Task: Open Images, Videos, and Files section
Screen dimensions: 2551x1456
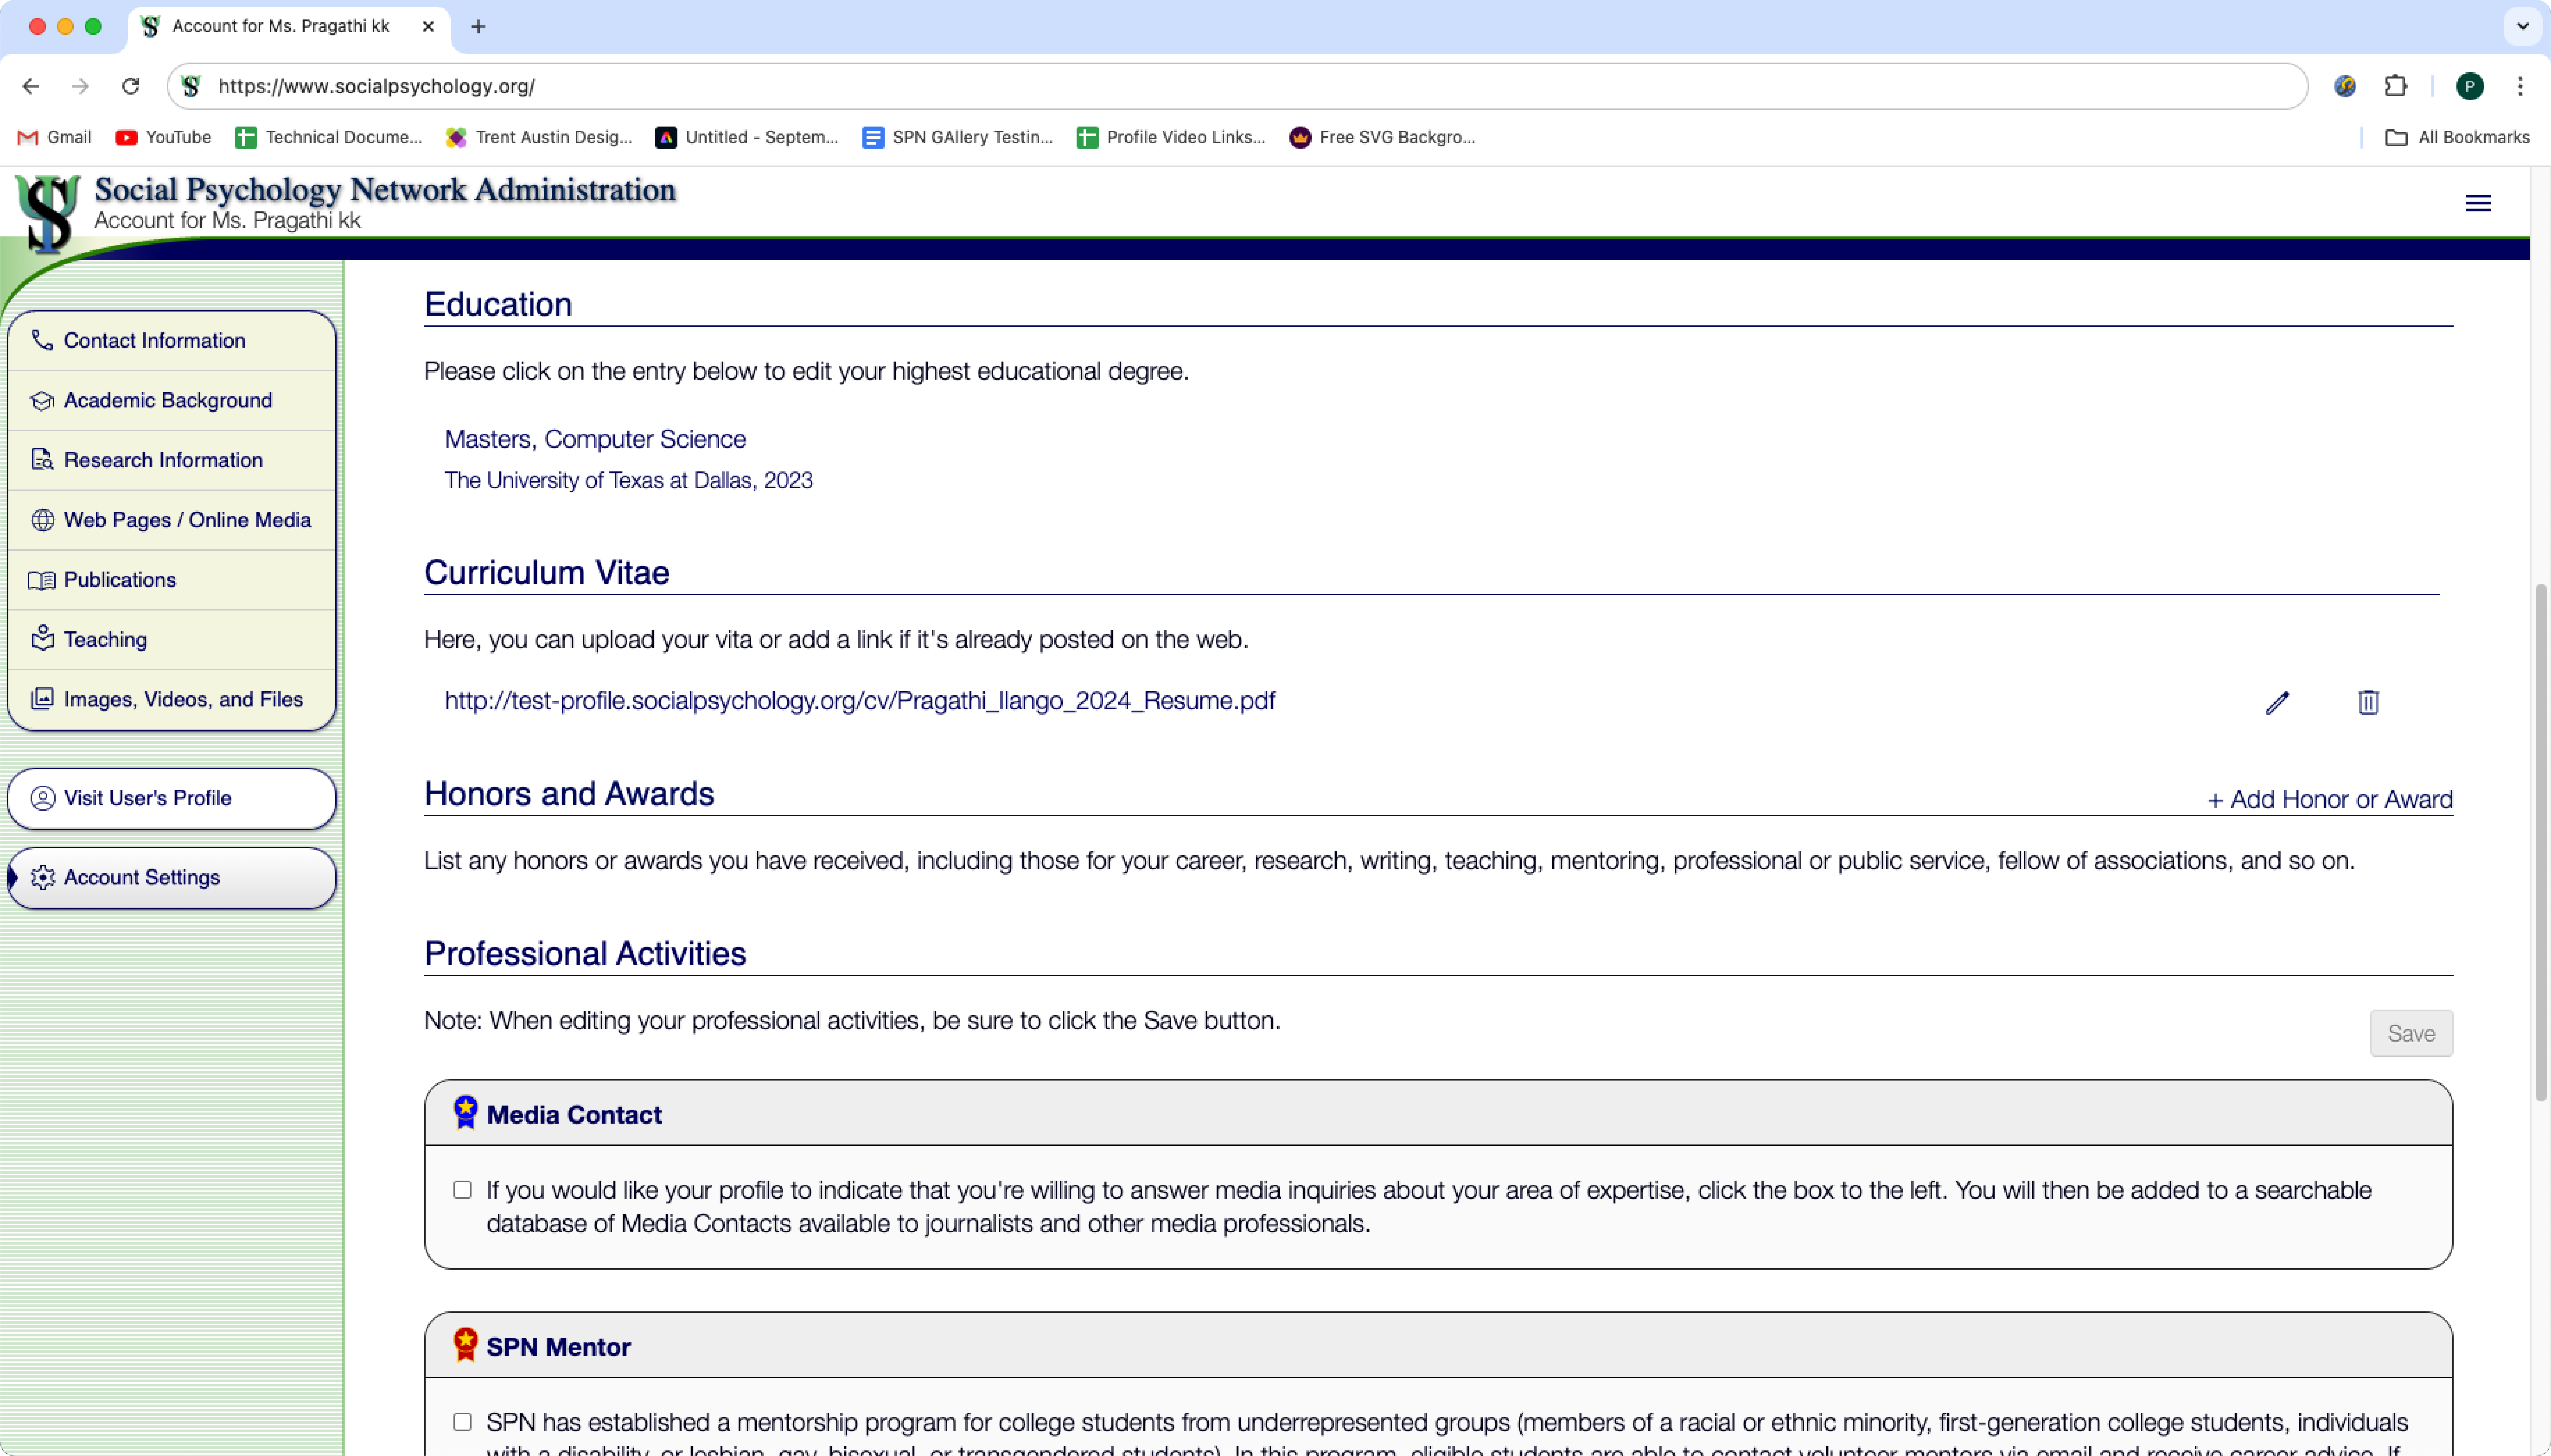Action: coord(172,699)
